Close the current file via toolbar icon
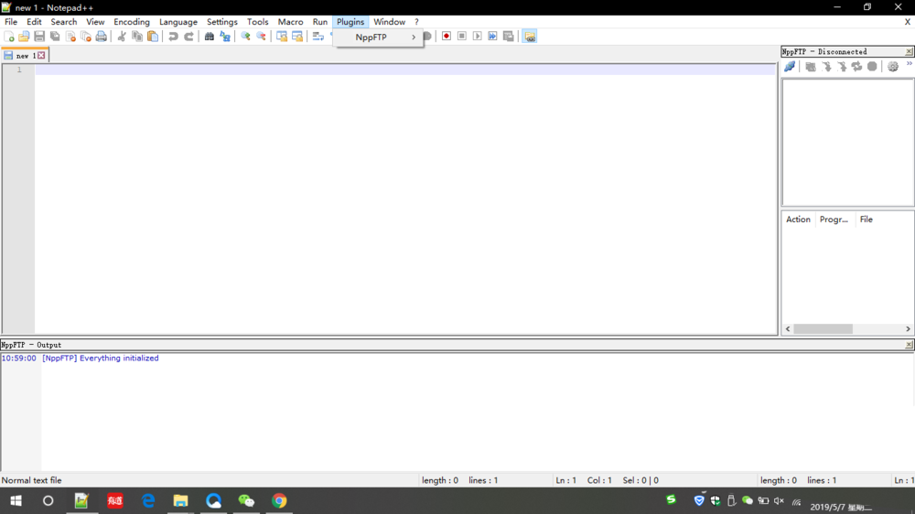915x514 pixels. click(70, 37)
